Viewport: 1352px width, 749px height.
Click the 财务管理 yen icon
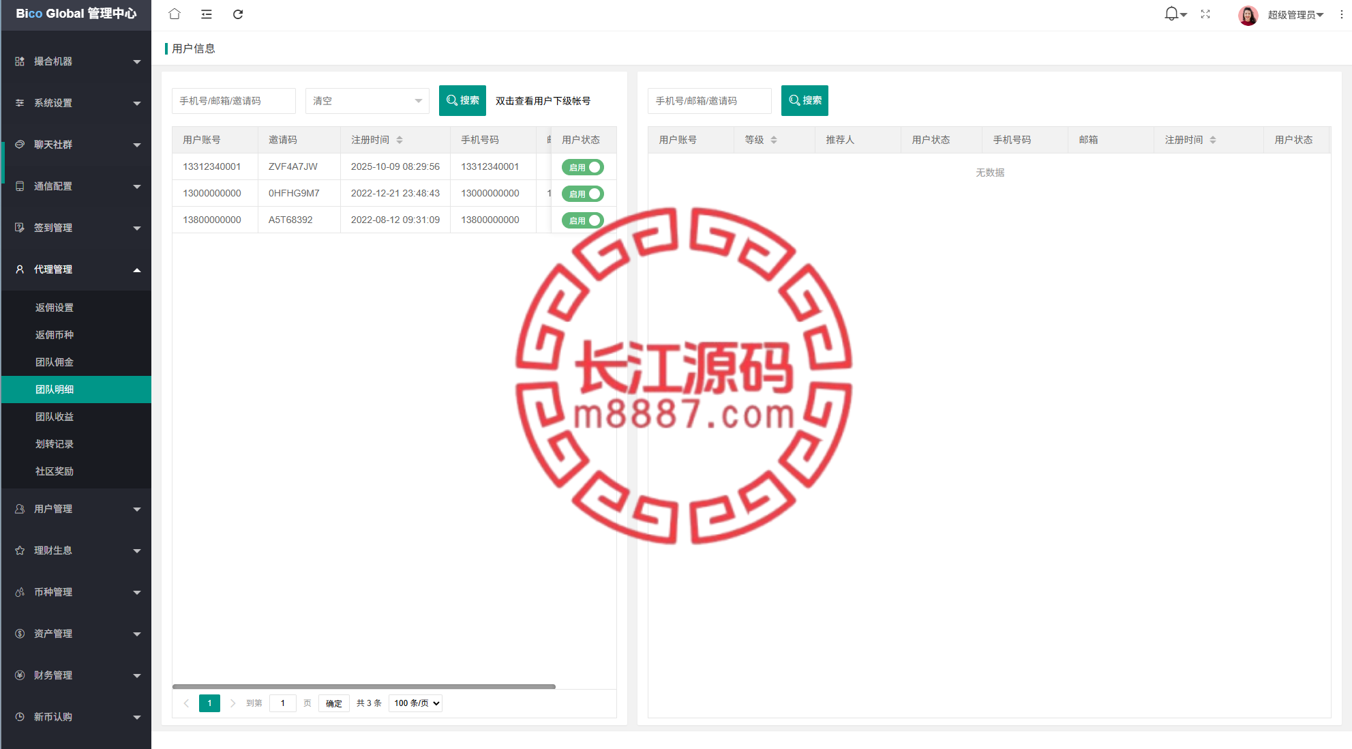20,675
